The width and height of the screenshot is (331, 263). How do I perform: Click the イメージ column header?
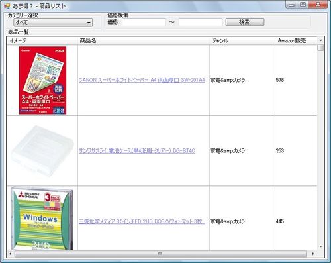[x=42, y=40]
